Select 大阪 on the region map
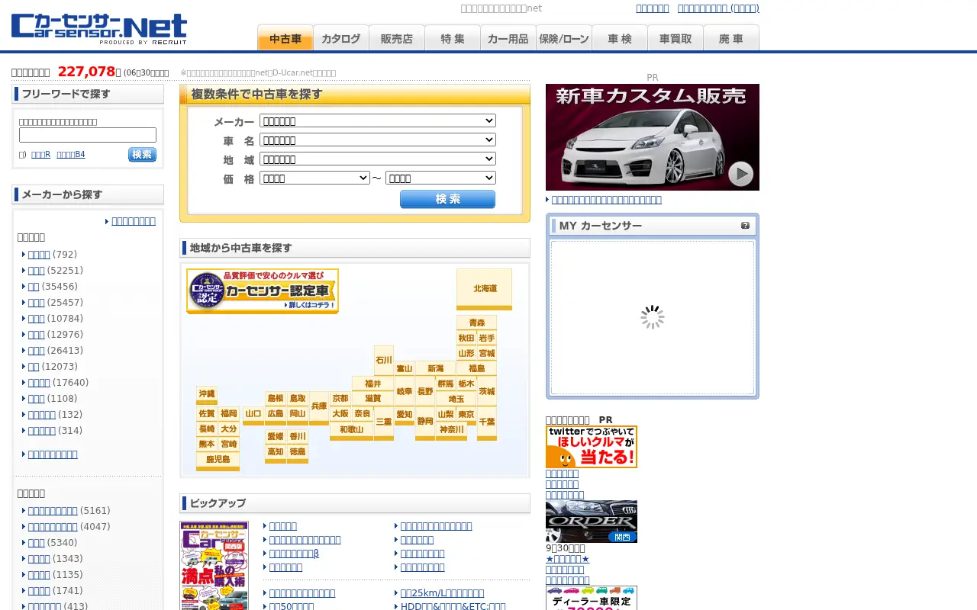Screen dimensions: 977x610 point(340,414)
